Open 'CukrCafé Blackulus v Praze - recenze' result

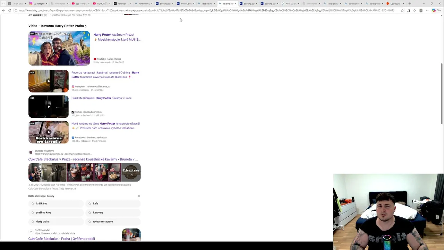click(83, 159)
